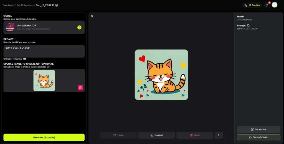Open the 10 Credits balance button
The width and height of the screenshot is (284, 144).
(x=252, y=5)
